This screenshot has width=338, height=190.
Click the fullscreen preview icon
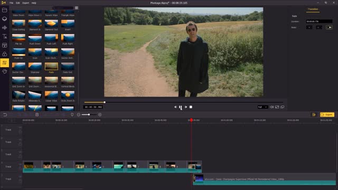[277, 107]
